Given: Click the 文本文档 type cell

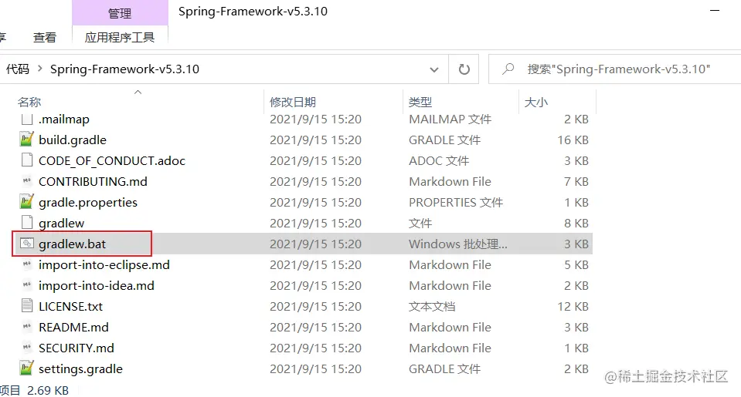Looking at the screenshot, I should pos(432,305).
